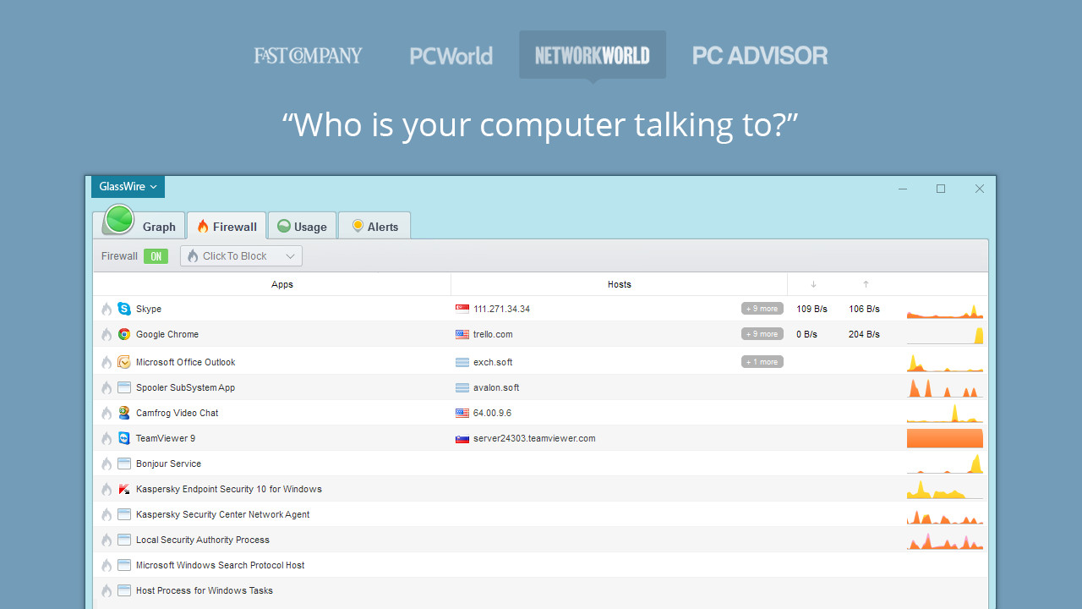Viewport: 1082px width, 609px height.
Task: Click the alert bell icon on the Alerts tab
Action: pyautogui.click(x=358, y=226)
